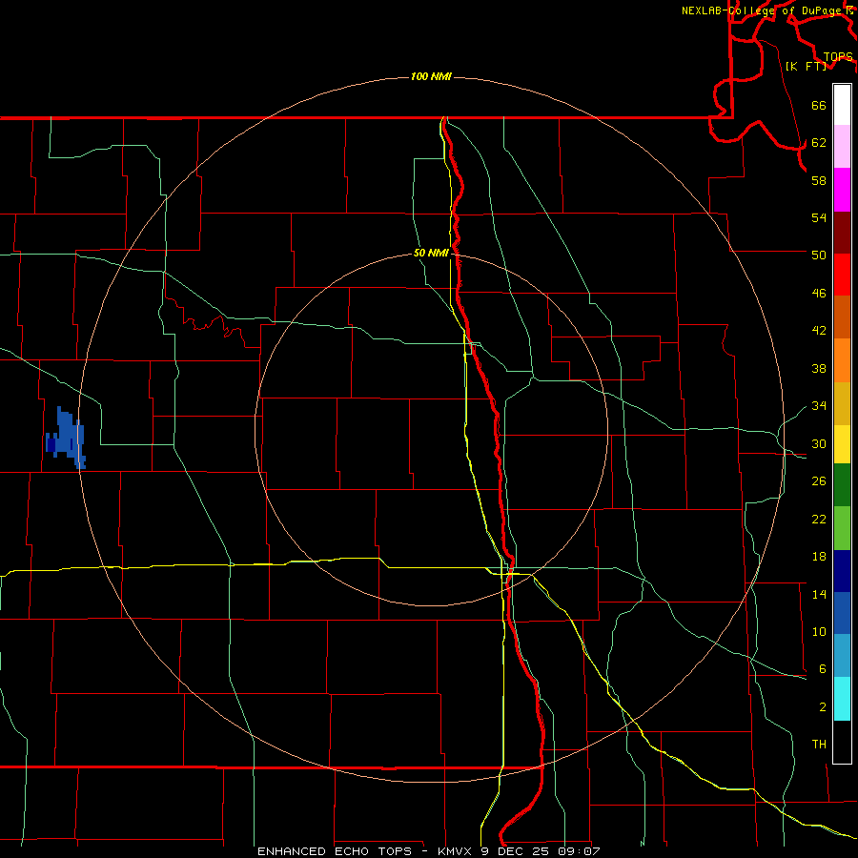This screenshot has height=858, width=858.
Task: Click the magenta 58 kft legend swatch
Action: [842, 190]
